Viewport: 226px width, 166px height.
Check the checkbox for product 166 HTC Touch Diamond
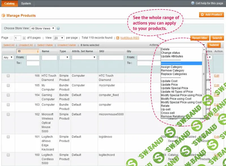8,76
